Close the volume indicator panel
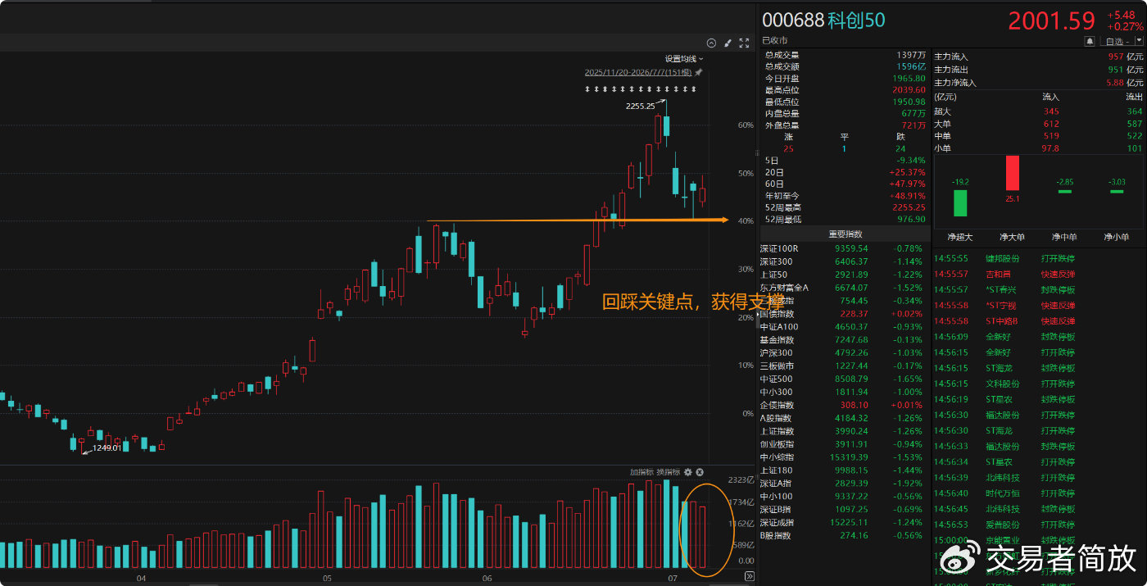This screenshot has height=586, width=1147. coord(700,472)
